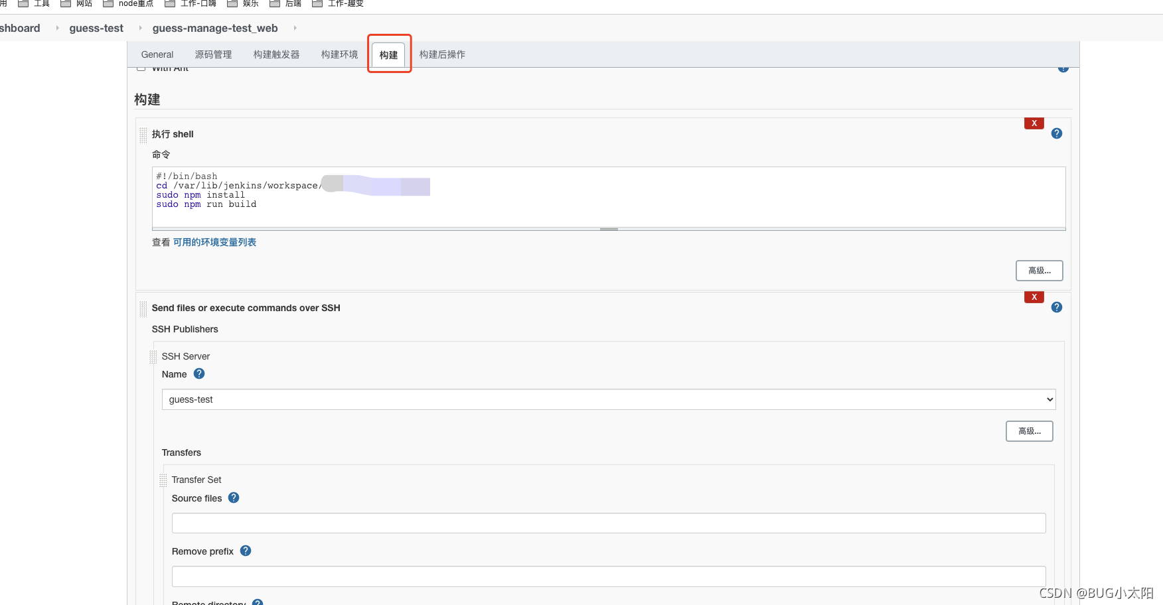Click 高级 button under SSH Server name
Viewport: 1163px width, 605px height.
click(x=1030, y=431)
